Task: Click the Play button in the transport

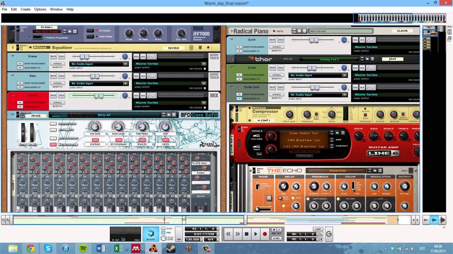Action: (256, 234)
